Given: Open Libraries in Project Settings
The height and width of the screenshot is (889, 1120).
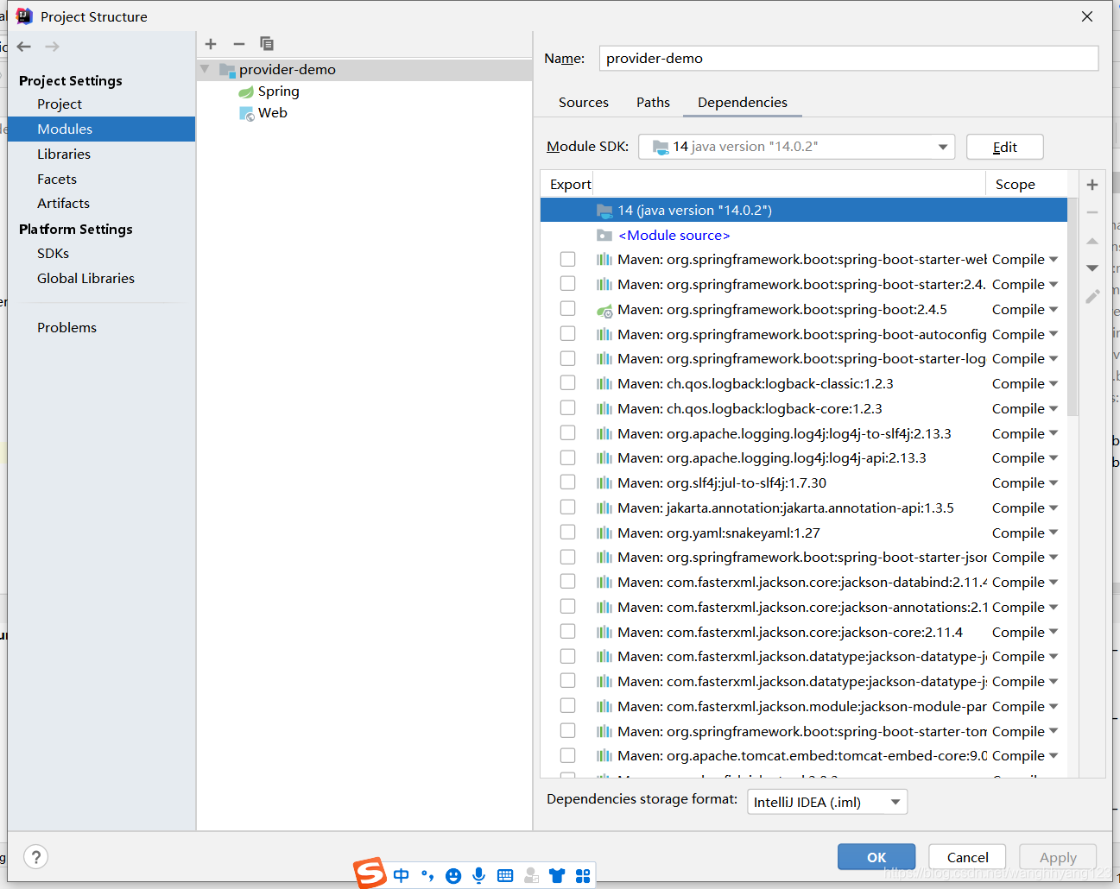Looking at the screenshot, I should 64,154.
